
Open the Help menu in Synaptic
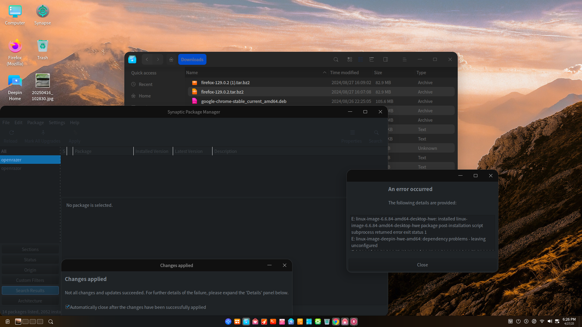click(x=75, y=123)
